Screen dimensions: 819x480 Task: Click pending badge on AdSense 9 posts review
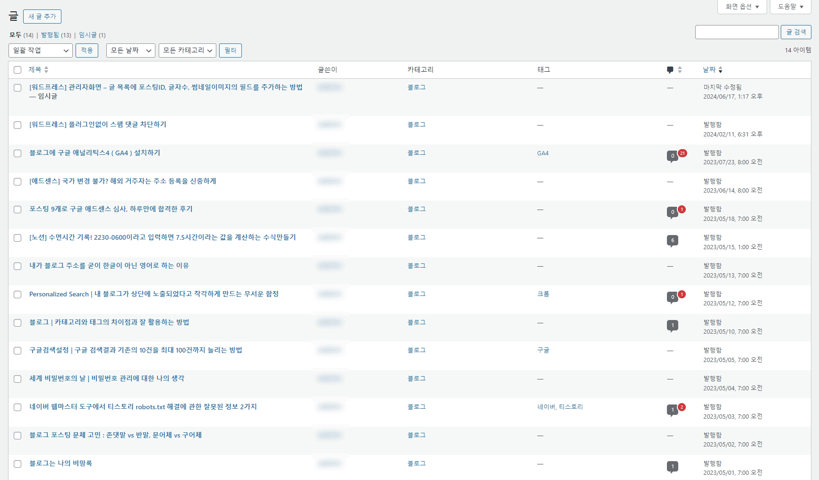click(x=682, y=209)
